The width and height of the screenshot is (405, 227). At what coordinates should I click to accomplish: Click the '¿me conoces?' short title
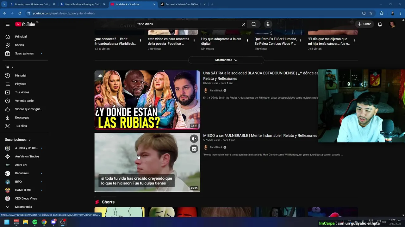(x=115, y=41)
